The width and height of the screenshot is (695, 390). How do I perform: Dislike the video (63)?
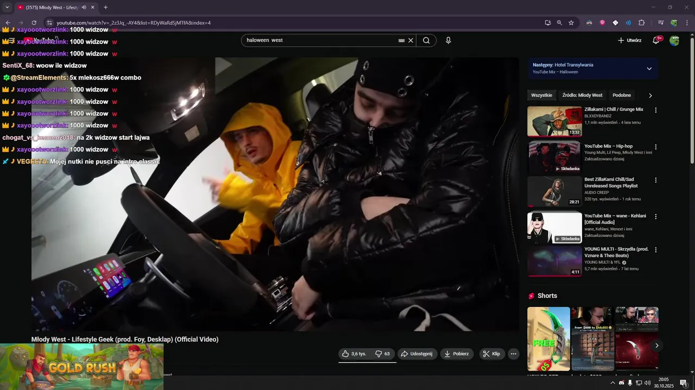tap(383, 354)
